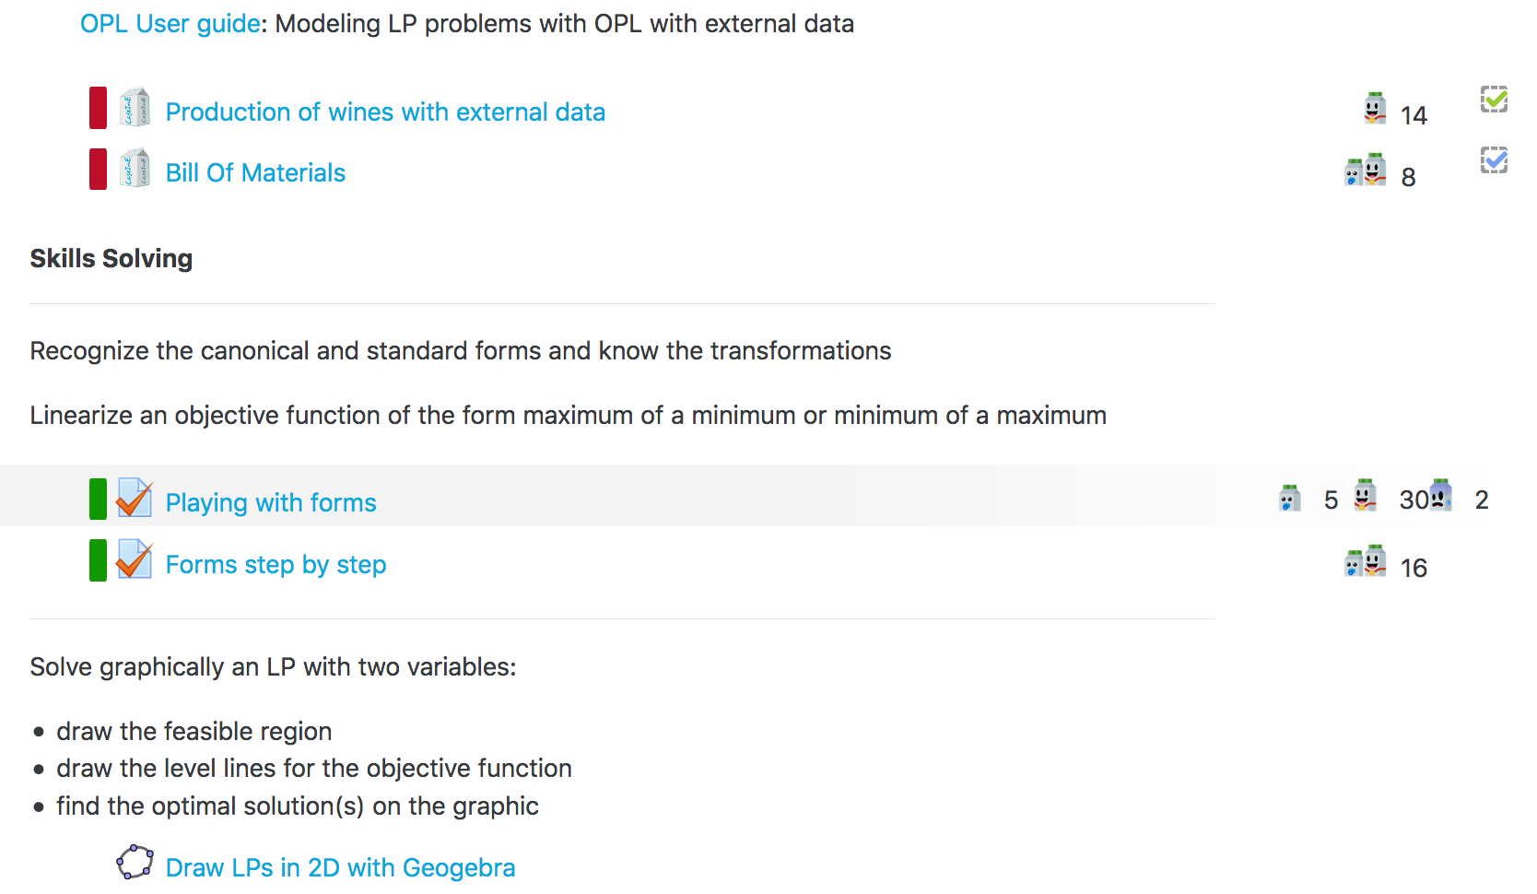The image size is (1537, 894).
Task: Open Draw LPs in 2D with Geogebra
Action: pyautogui.click(x=340, y=868)
